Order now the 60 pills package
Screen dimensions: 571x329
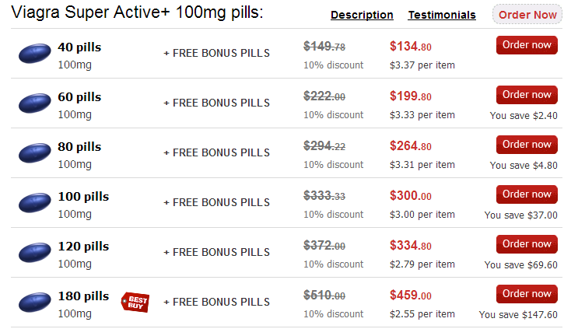coord(527,95)
